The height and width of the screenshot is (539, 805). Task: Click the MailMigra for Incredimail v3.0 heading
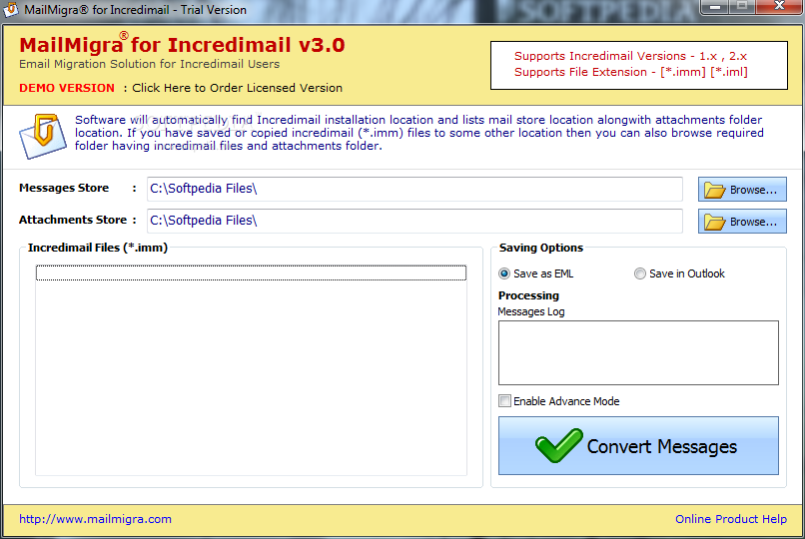182,45
